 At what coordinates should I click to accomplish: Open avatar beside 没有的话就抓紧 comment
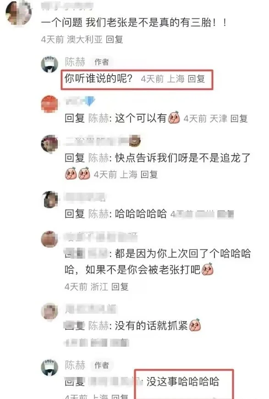(x=49, y=311)
